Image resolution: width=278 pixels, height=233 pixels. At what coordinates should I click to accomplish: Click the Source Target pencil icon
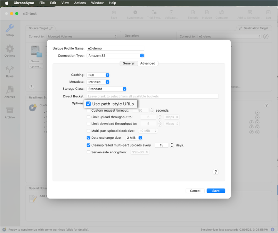[x=51, y=28]
